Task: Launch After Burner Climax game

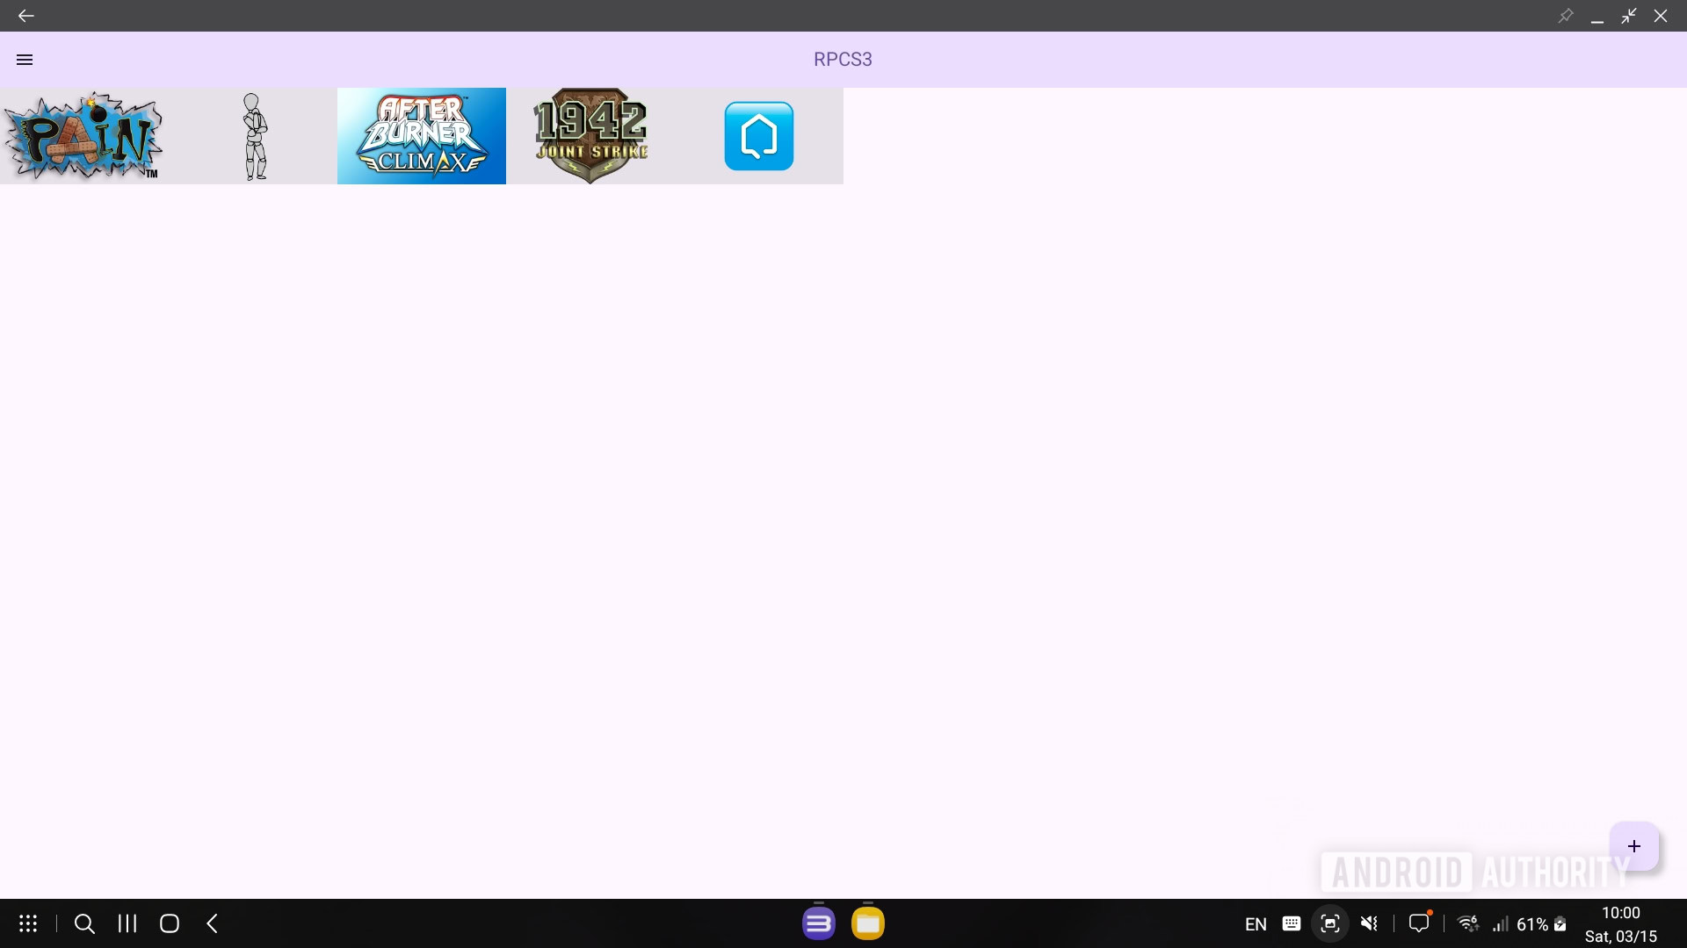Action: click(422, 136)
